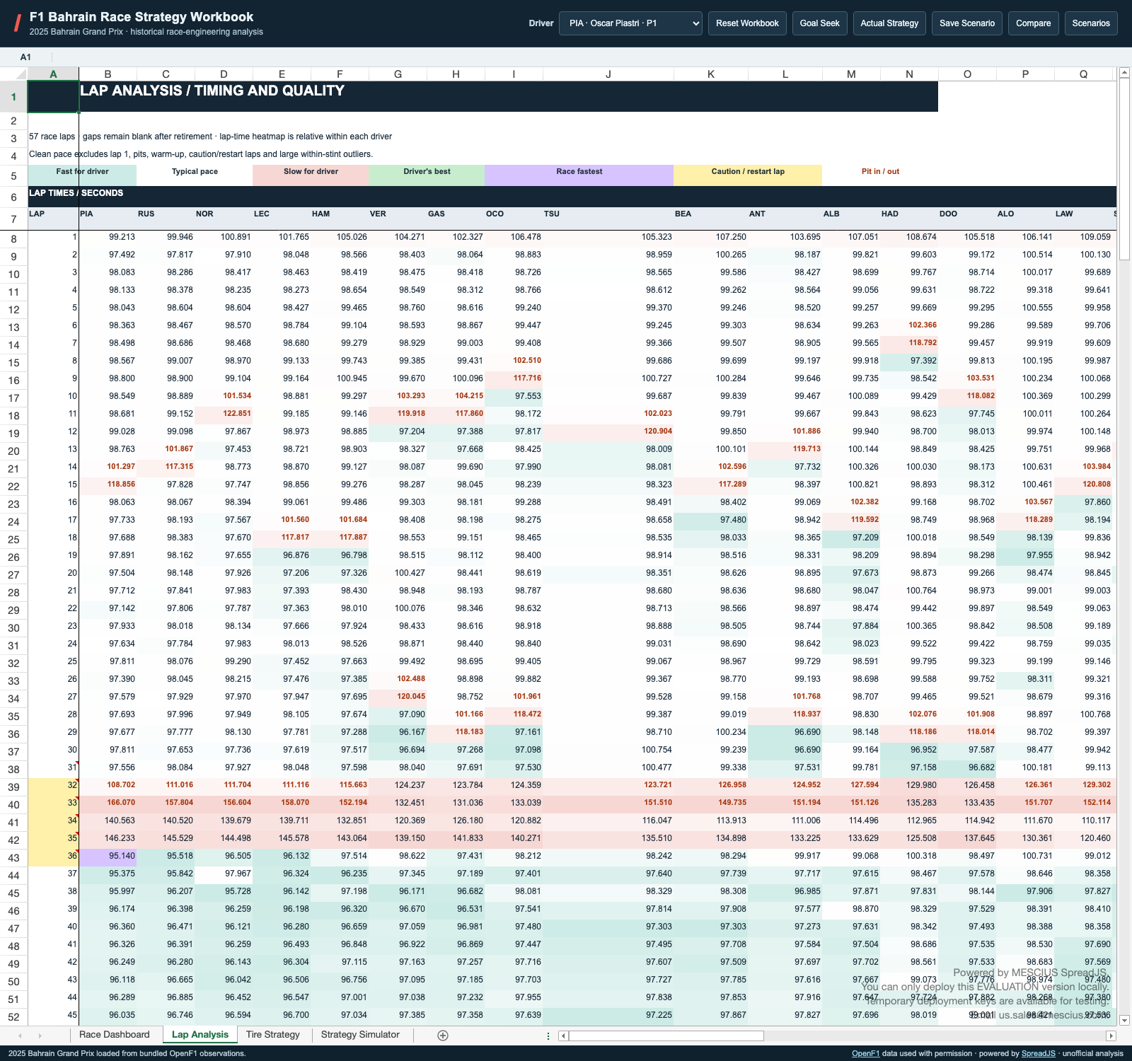This screenshot has width=1132, height=1061.
Task: Click race fastest cell 95.140
Action: coord(108,856)
